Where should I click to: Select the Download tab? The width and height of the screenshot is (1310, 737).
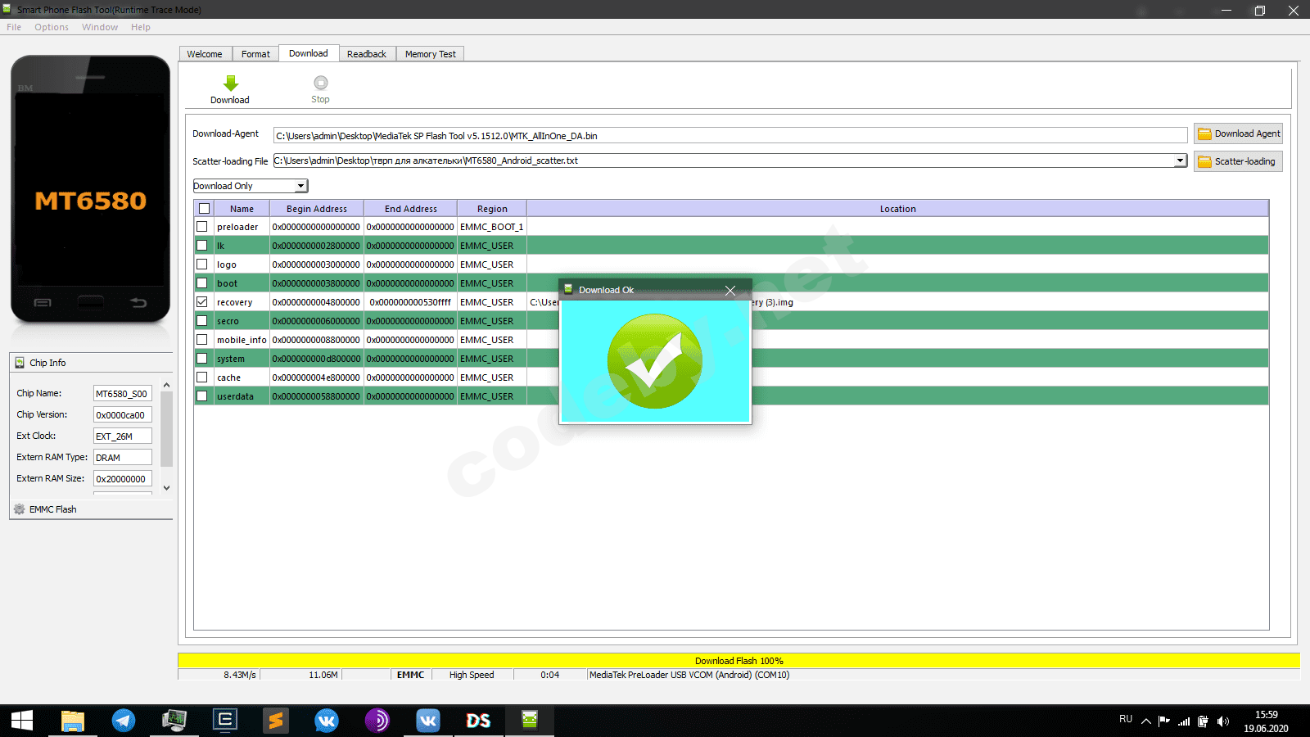(x=309, y=53)
